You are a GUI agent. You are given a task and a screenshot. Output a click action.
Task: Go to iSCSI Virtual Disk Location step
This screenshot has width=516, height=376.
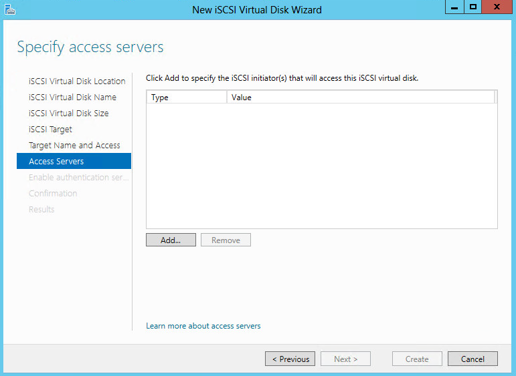click(x=77, y=81)
